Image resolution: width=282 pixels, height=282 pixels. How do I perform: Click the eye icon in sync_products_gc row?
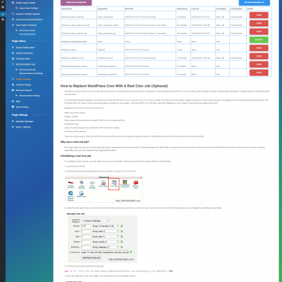click(223, 33)
